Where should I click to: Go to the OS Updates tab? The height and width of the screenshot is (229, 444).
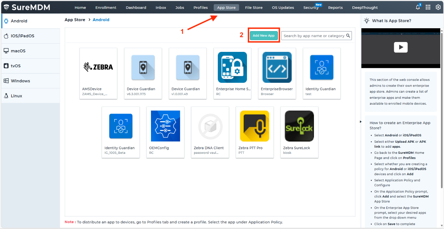[x=283, y=8]
